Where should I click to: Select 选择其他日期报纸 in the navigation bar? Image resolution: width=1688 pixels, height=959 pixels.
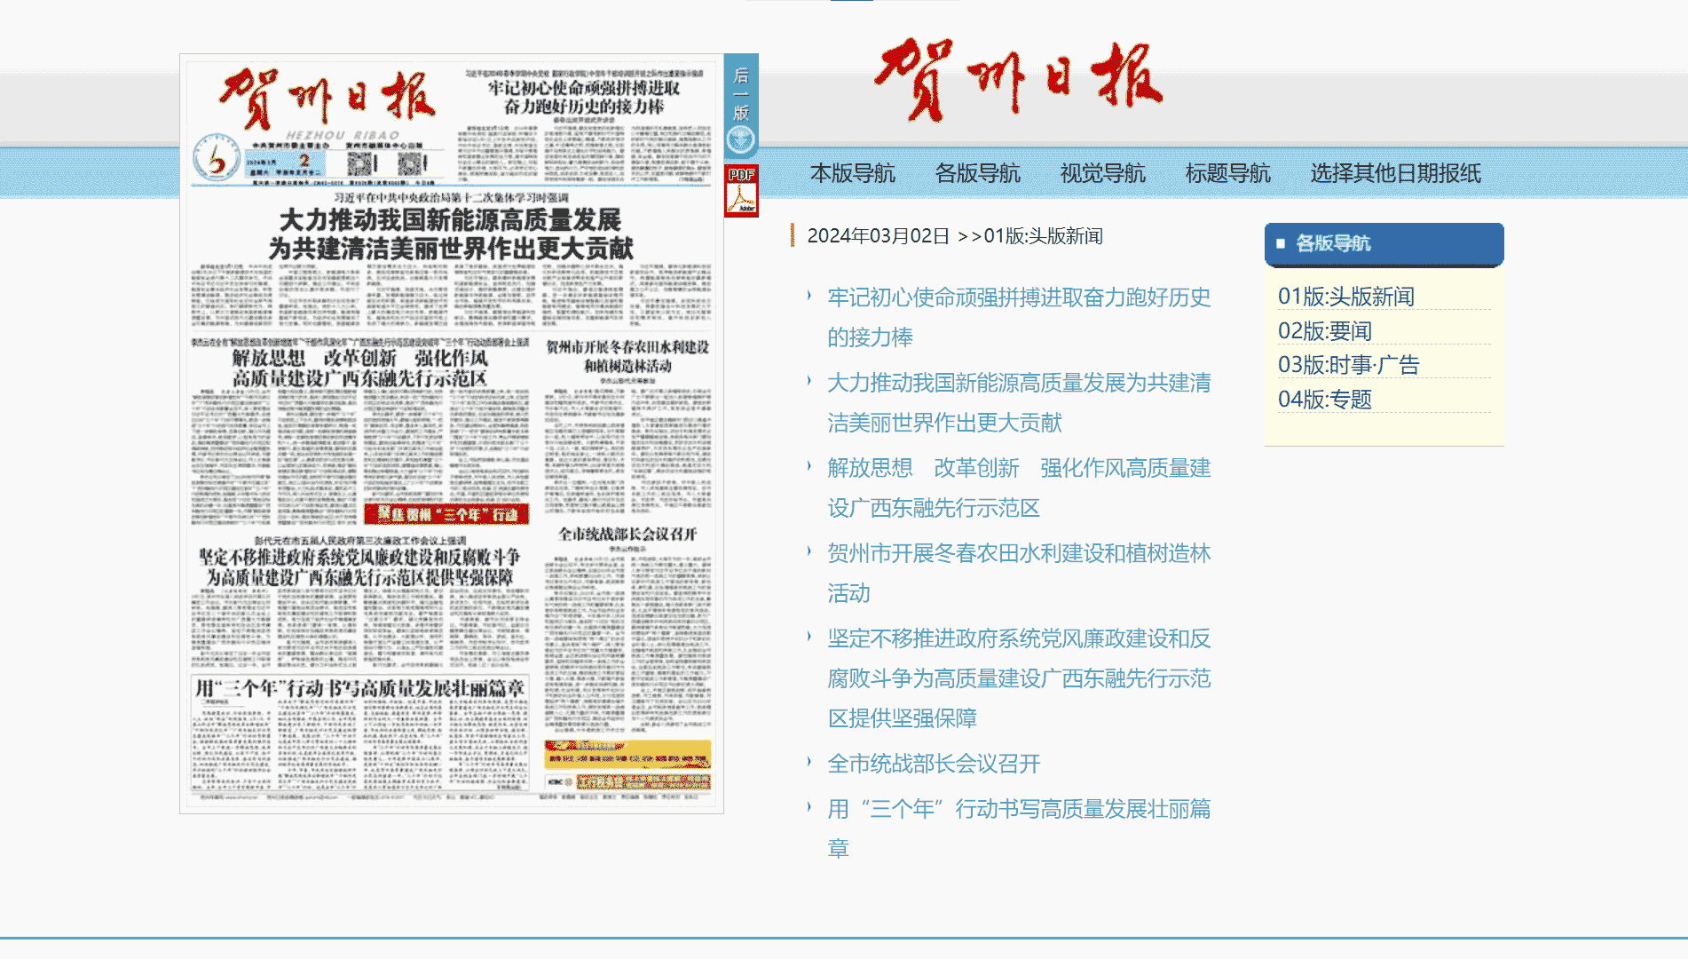point(1395,173)
